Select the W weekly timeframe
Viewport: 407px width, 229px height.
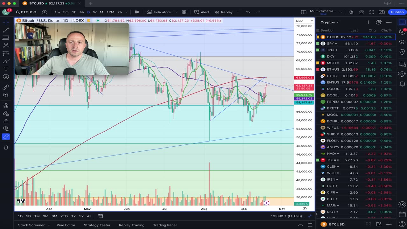point(95,12)
